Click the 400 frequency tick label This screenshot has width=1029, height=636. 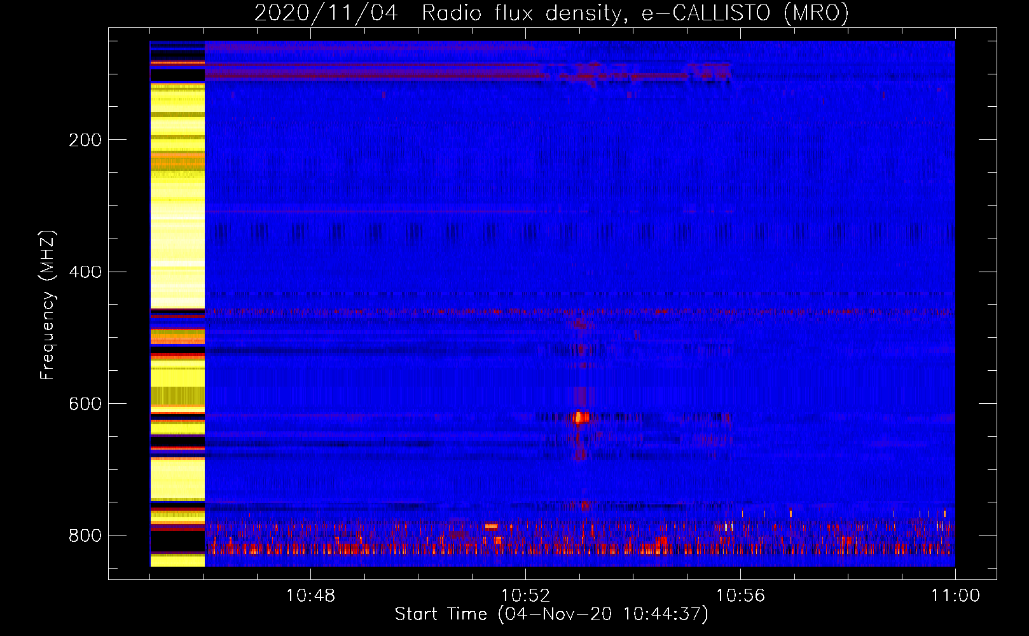click(x=85, y=272)
